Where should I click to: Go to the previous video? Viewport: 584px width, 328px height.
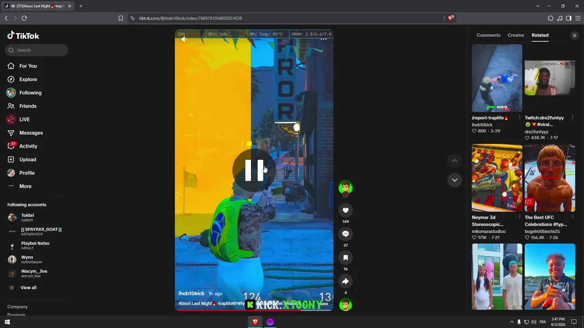(x=454, y=160)
